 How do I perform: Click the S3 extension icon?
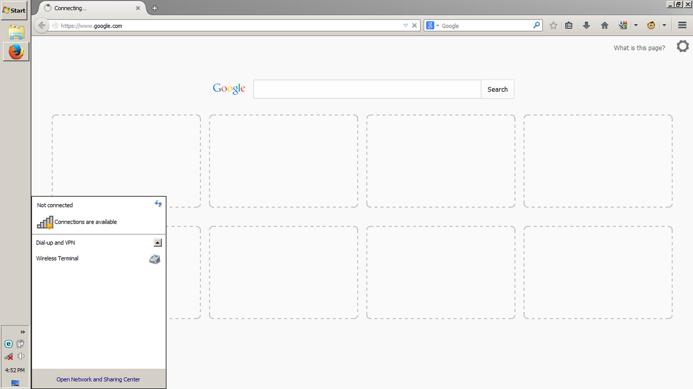tap(623, 25)
